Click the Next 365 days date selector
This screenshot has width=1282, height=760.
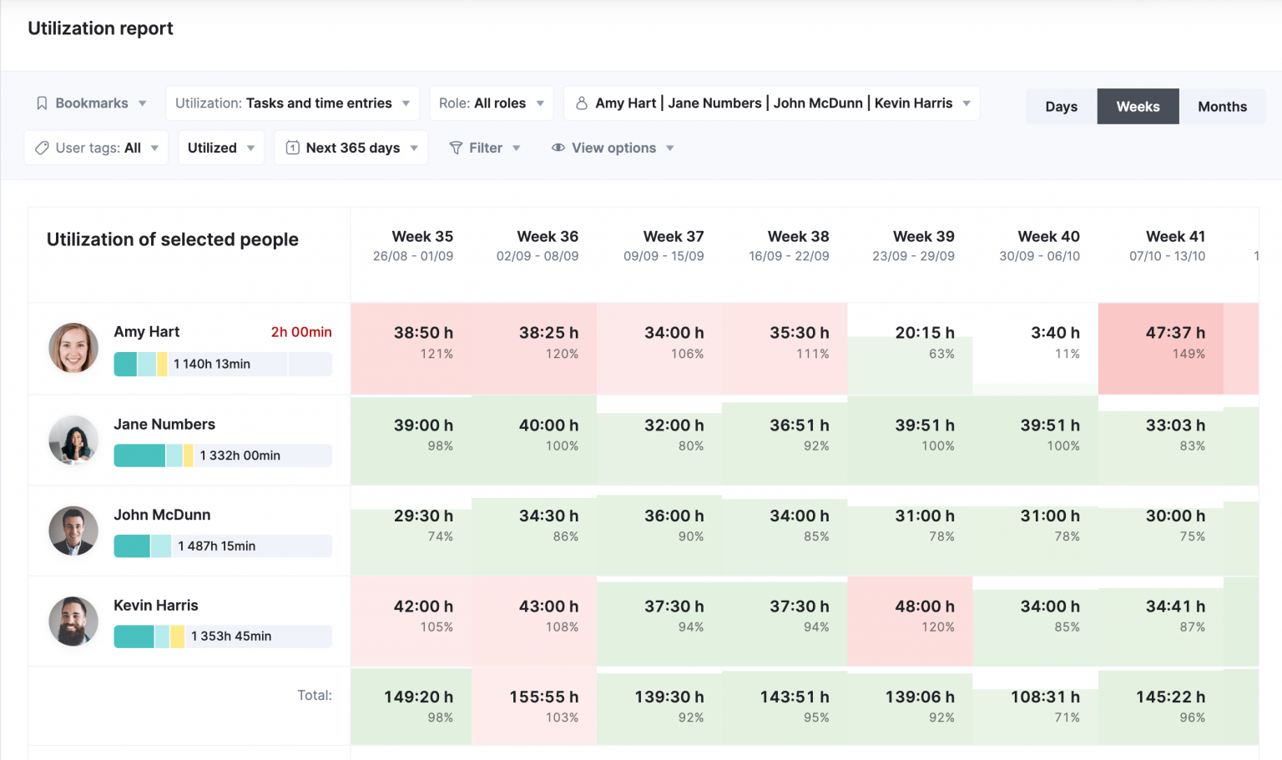(x=351, y=148)
